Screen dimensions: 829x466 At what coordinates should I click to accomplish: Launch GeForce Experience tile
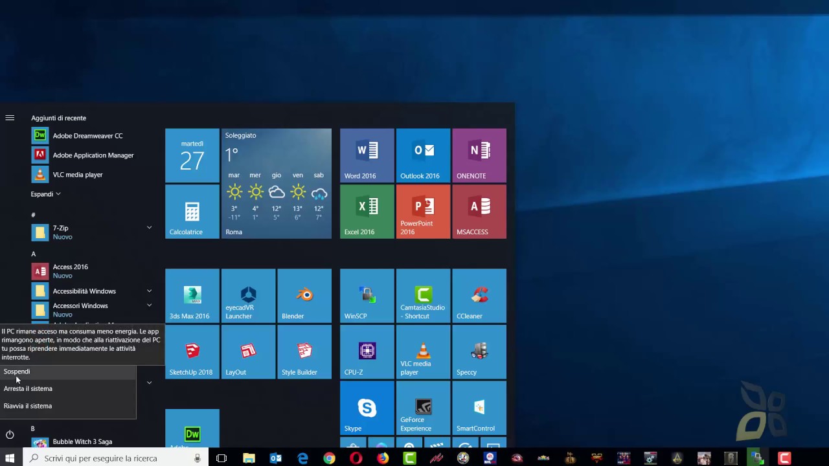pos(423,408)
